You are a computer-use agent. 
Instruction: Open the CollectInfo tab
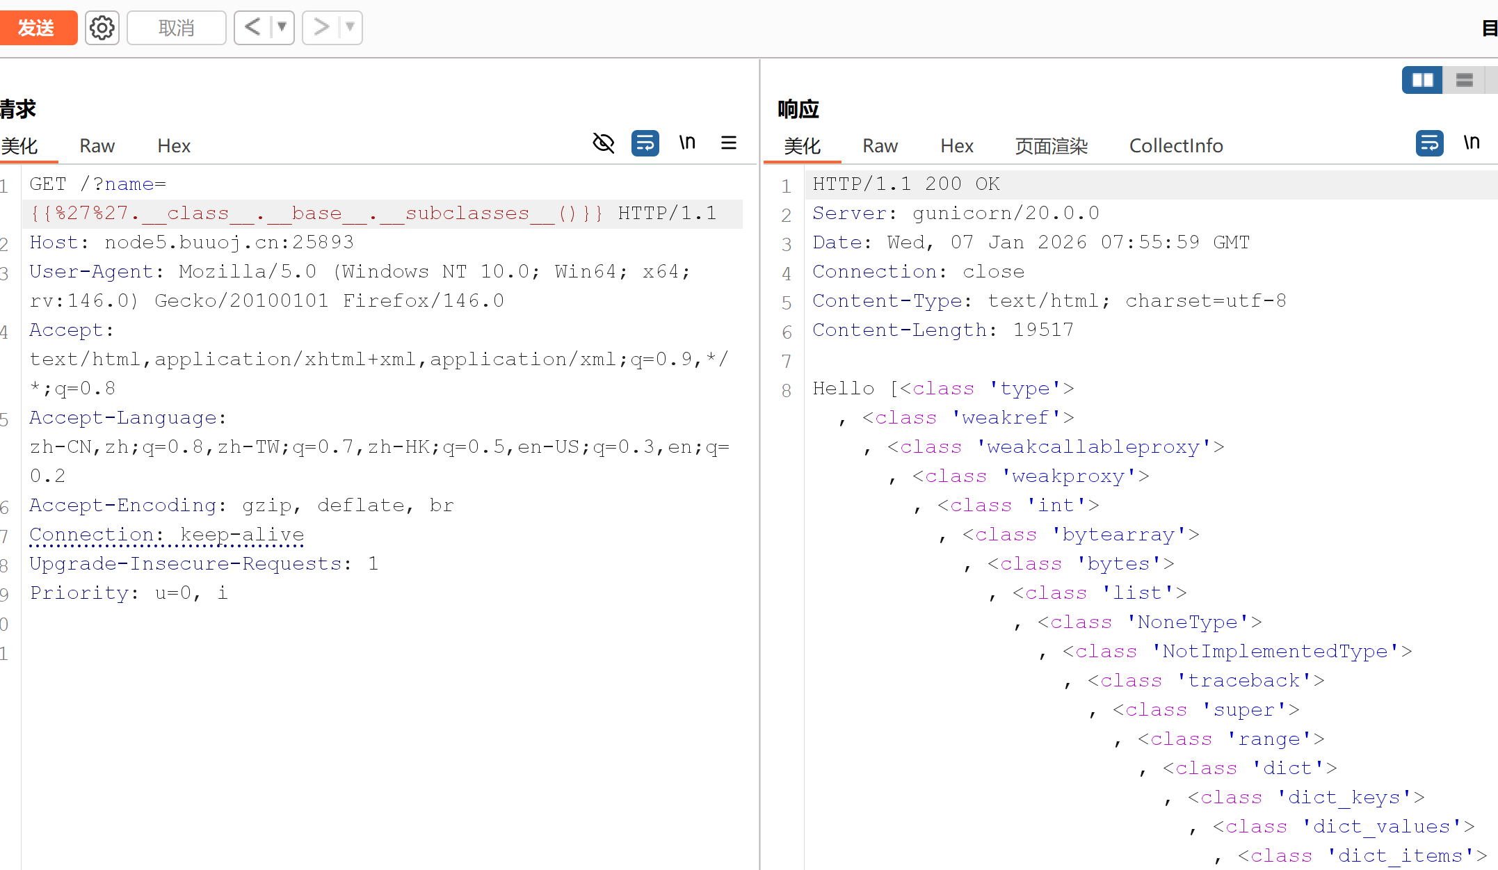point(1175,146)
